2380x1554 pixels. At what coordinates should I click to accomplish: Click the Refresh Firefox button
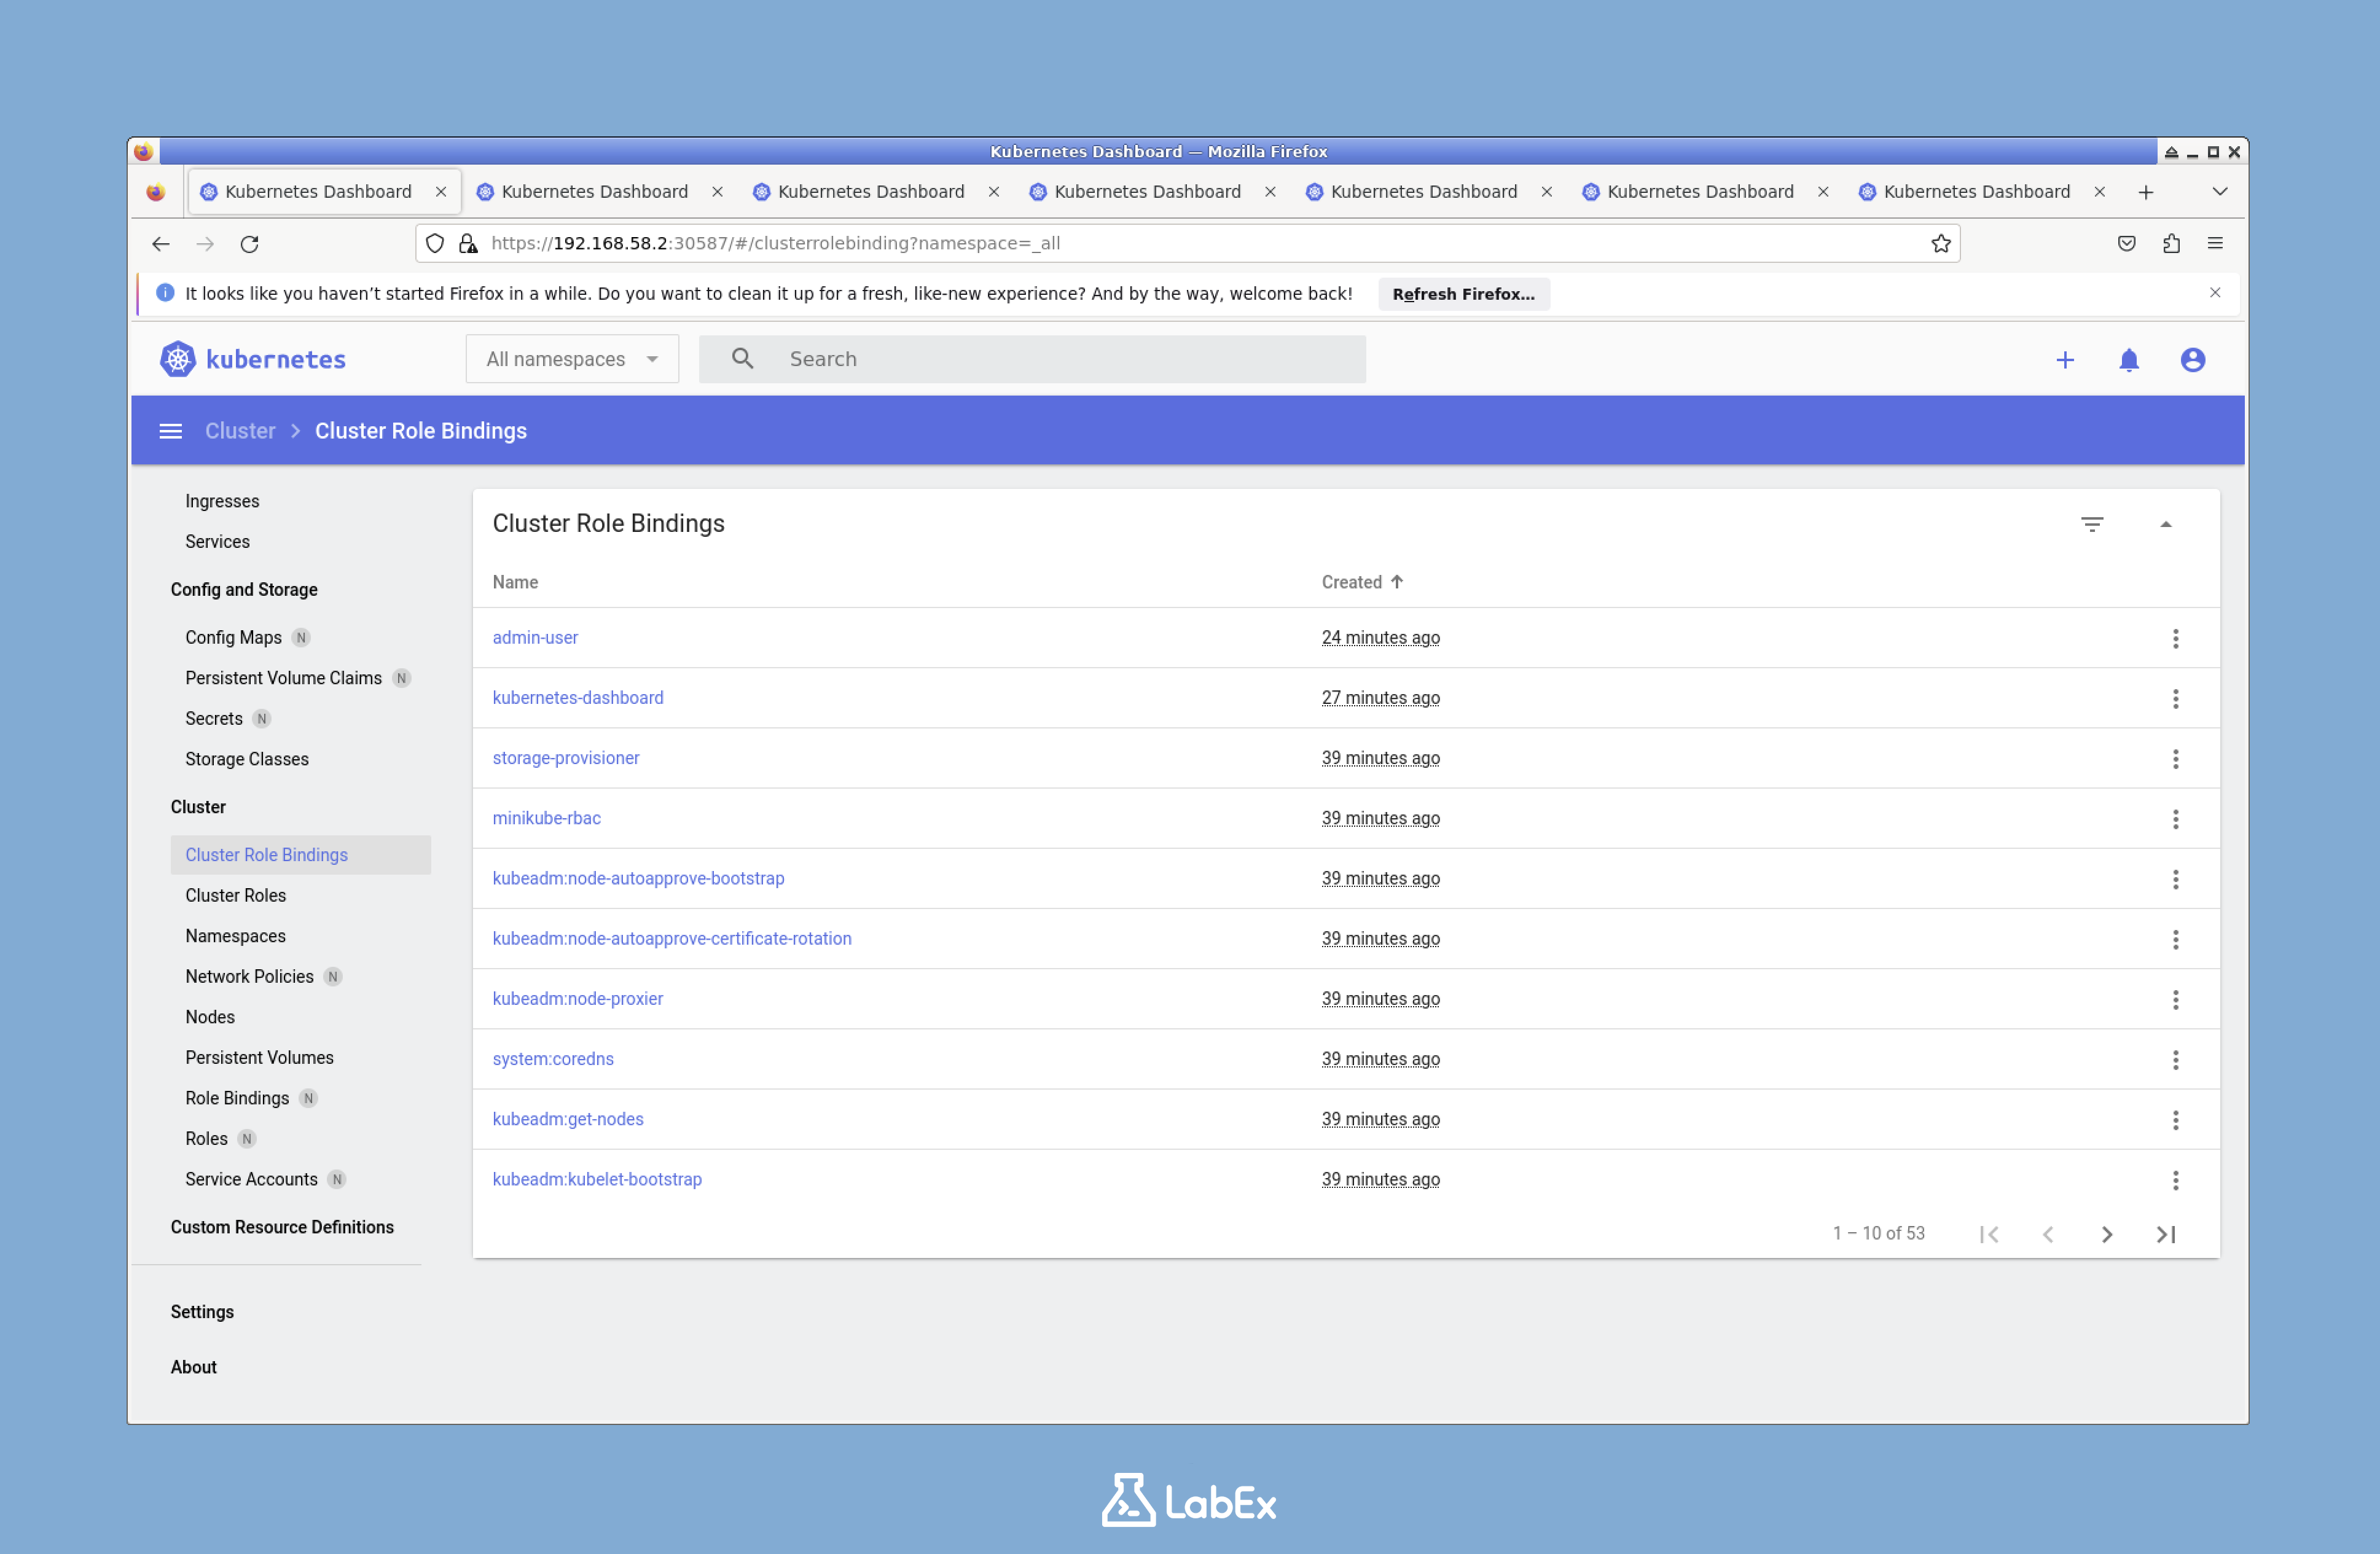coord(1463,293)
